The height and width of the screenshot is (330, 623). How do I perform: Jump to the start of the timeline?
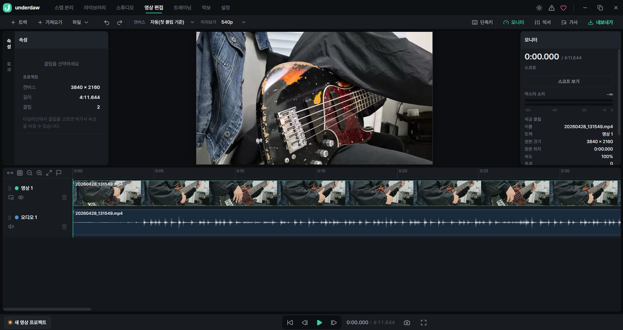click(x=290, y=323)
